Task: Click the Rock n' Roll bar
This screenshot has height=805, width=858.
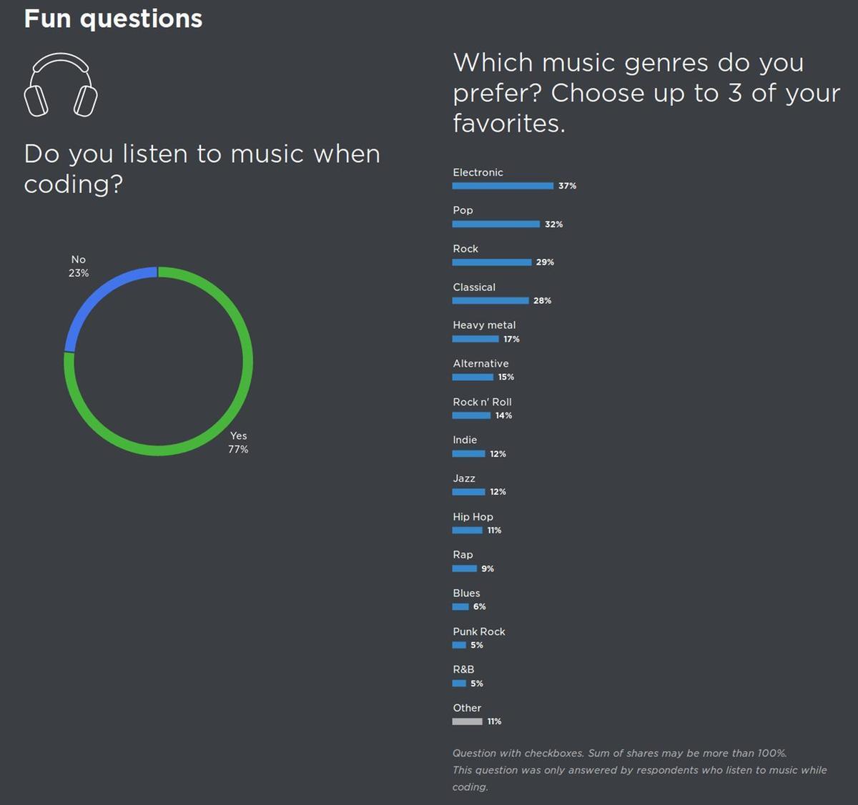Action: coord(471,415)
